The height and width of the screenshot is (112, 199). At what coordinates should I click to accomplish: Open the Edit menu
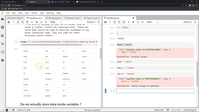14,13
